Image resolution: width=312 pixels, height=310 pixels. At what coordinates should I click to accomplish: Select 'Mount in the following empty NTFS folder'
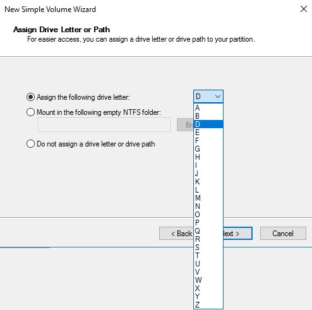pyautogui.click(x=30, y=112)
